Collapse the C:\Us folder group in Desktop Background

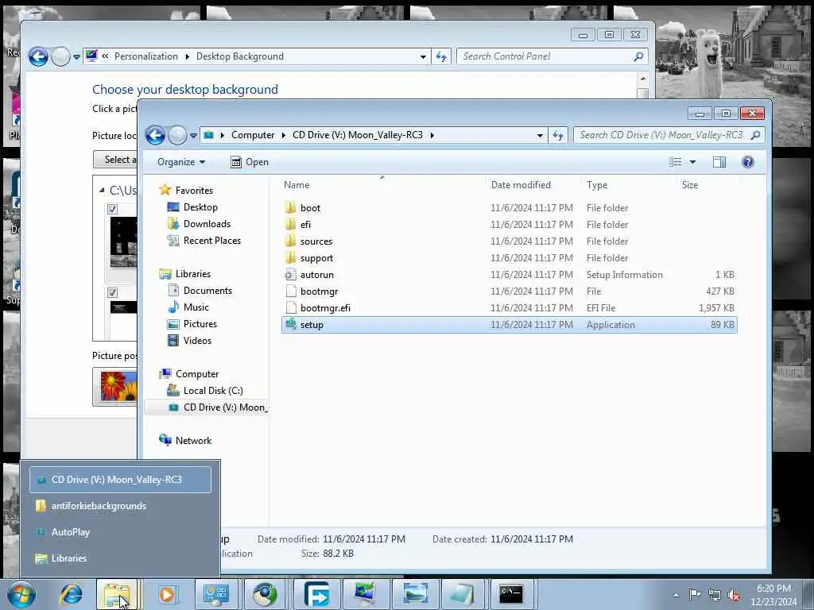point(102,191)
